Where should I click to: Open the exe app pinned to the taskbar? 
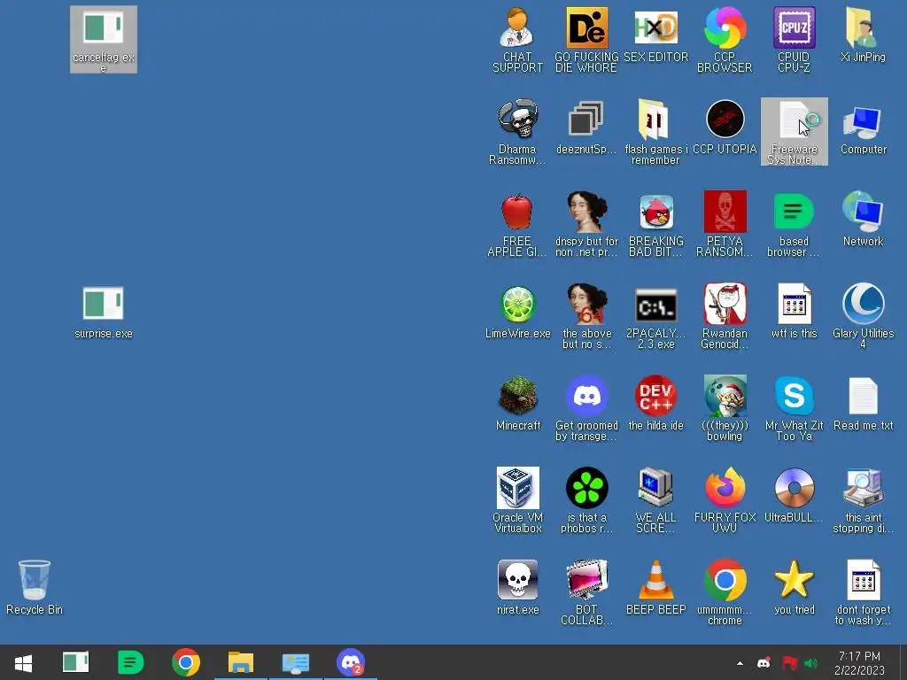click(x=76, y=662)
